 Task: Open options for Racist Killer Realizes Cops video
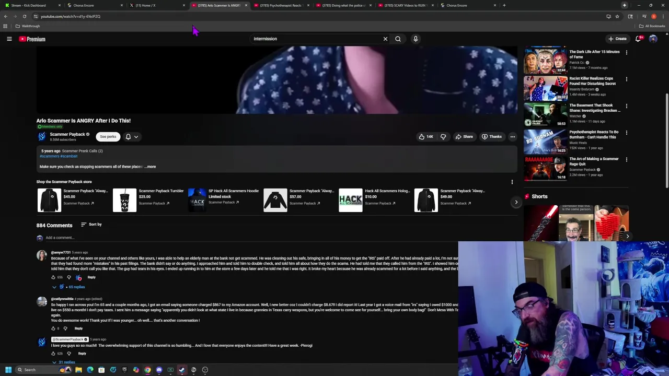tap(626, 79)
